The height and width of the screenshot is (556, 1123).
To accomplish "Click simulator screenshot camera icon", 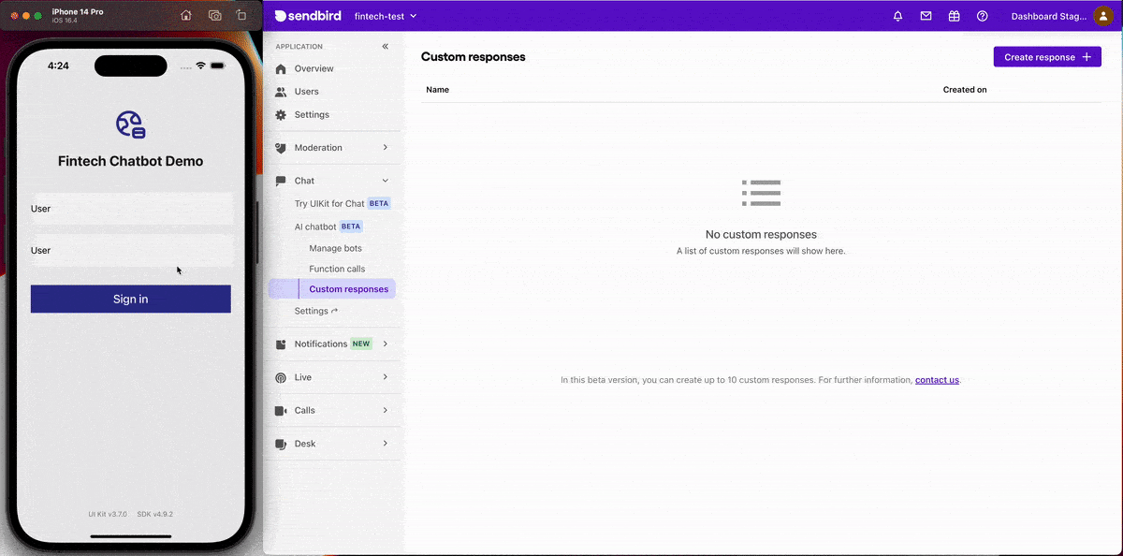I will [x=214, y=15].
